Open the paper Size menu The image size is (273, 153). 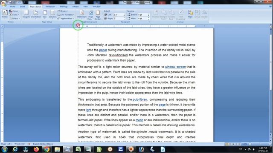pyautogui.click(x=45, y=14)
